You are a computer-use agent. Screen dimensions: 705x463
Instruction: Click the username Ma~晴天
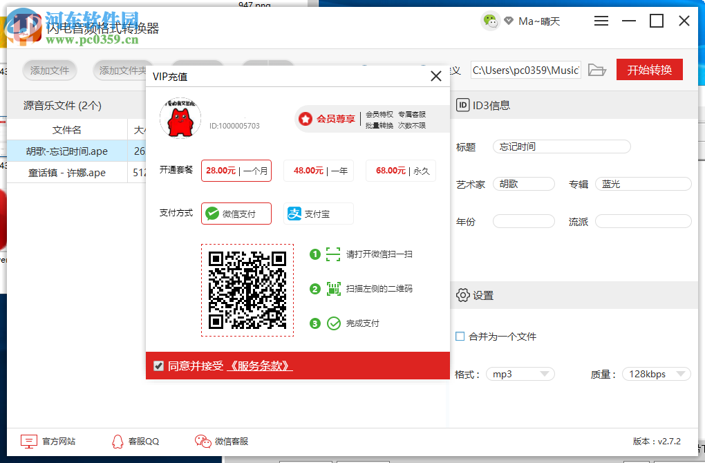pos(539,21)
